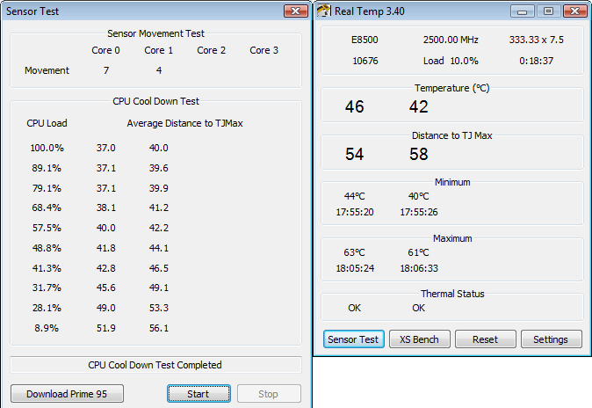Click the 79.1% CPU load row

100,188
